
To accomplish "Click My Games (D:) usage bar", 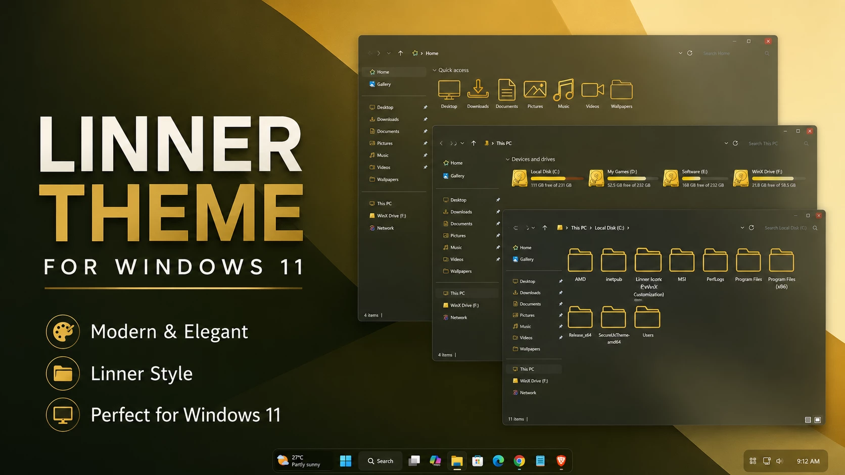I will coord(633,178).
